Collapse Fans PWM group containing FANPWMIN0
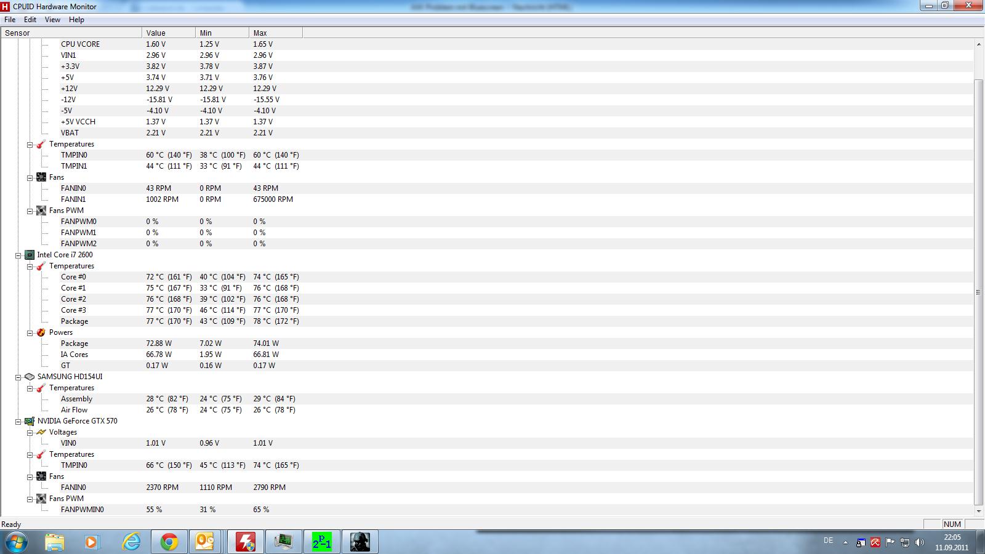 click(30, 499)
